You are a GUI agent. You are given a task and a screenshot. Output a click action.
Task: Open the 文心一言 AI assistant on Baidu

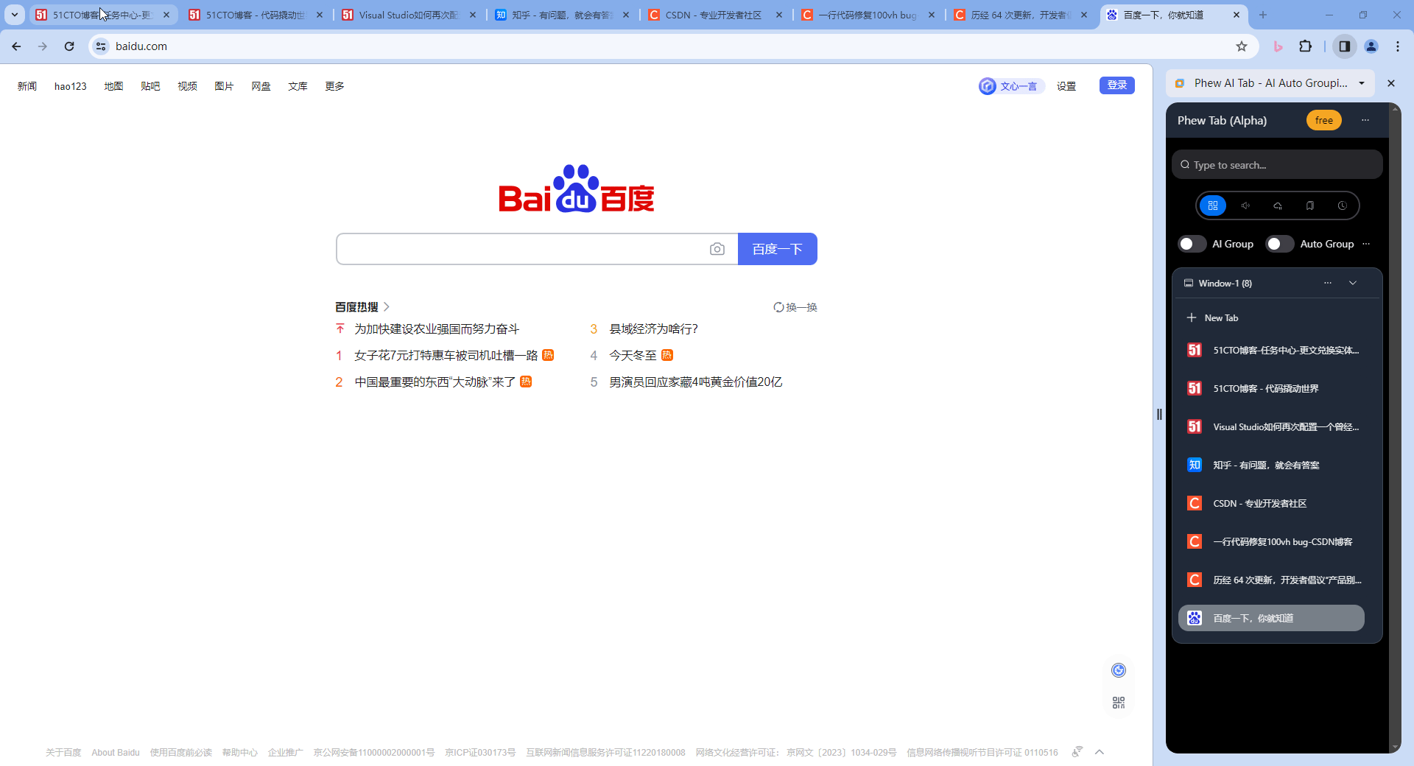(1010, 85)
